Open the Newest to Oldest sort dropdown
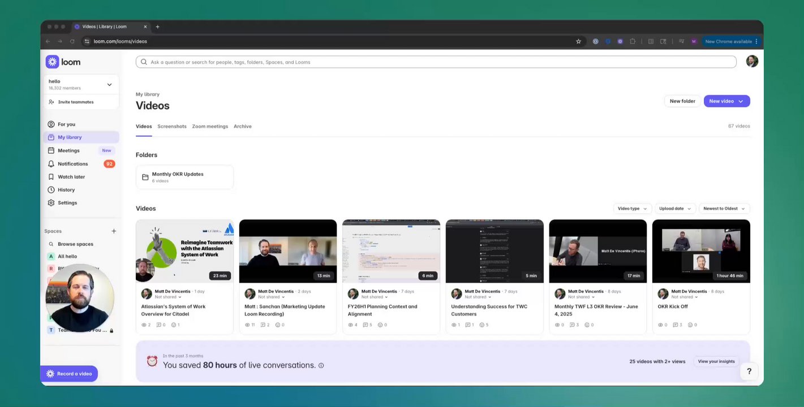804x407 pixels. tap(724, 209)
